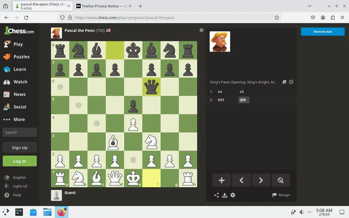Viewport: 349px width, 218px height.
Task: Click Pascal the Peon avatar beside board
Action: (x=56, y=33)
